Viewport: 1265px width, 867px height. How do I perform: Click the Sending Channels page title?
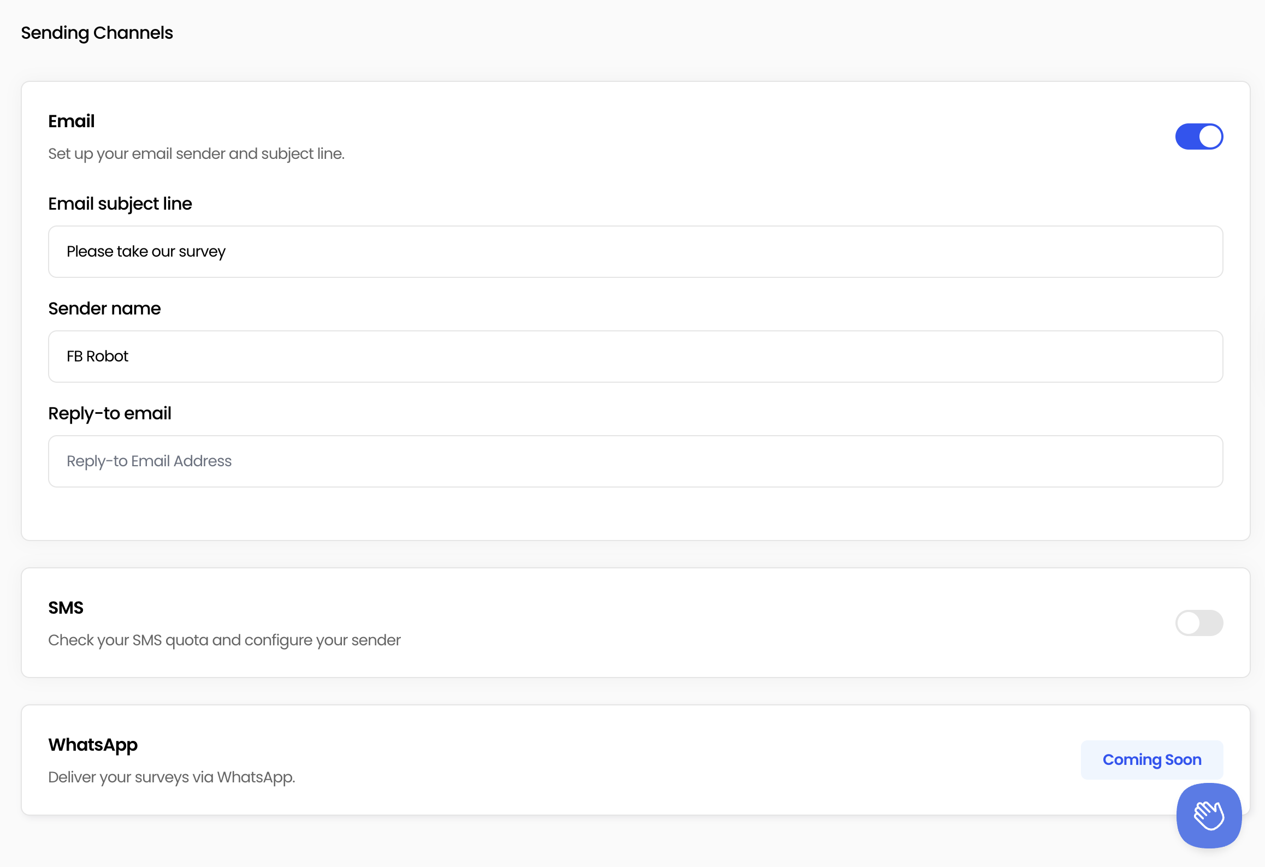[97, 32]
